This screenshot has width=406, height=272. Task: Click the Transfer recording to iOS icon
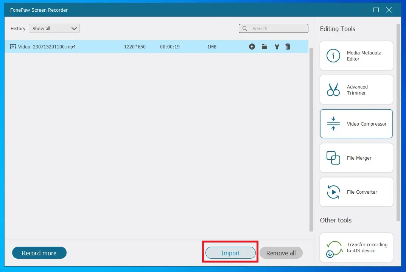[334, 249]
